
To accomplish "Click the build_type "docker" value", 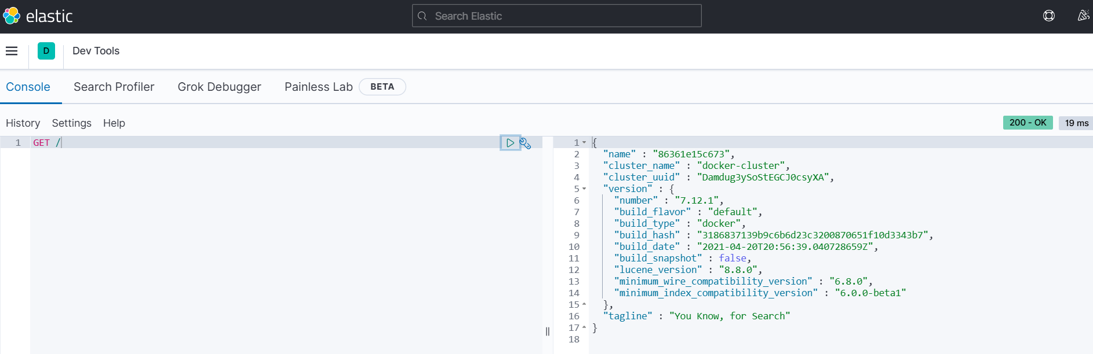I will pos(719,223).
